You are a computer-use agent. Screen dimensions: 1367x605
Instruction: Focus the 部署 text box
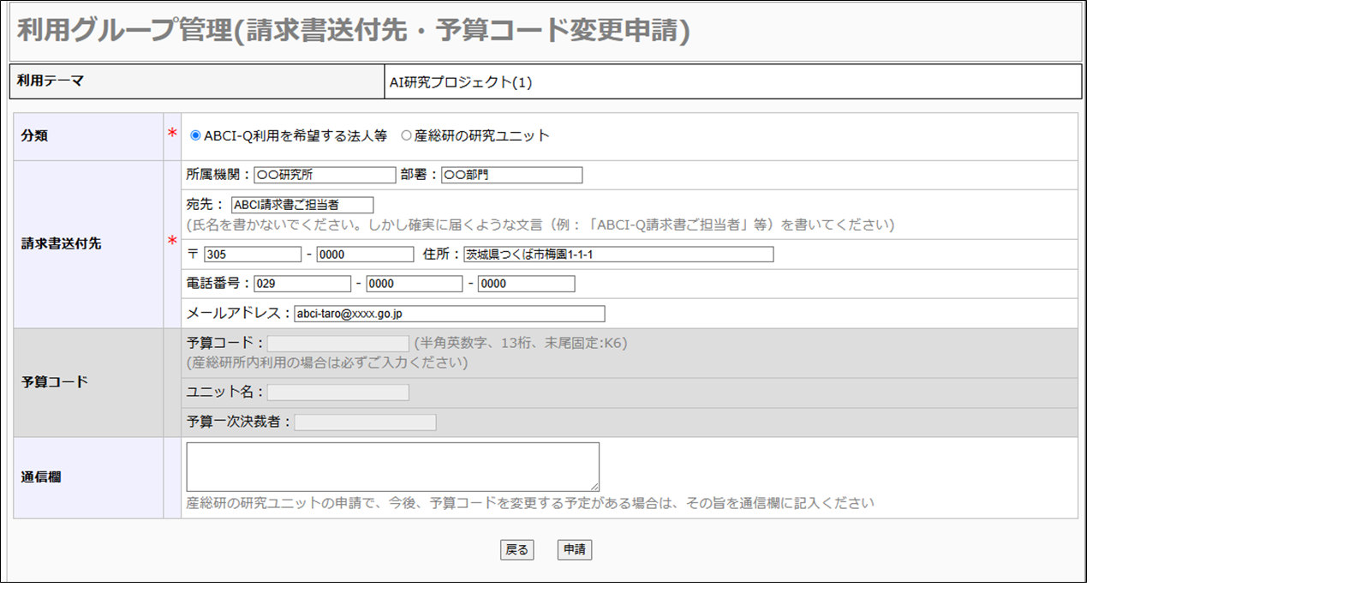click(511, 175)
